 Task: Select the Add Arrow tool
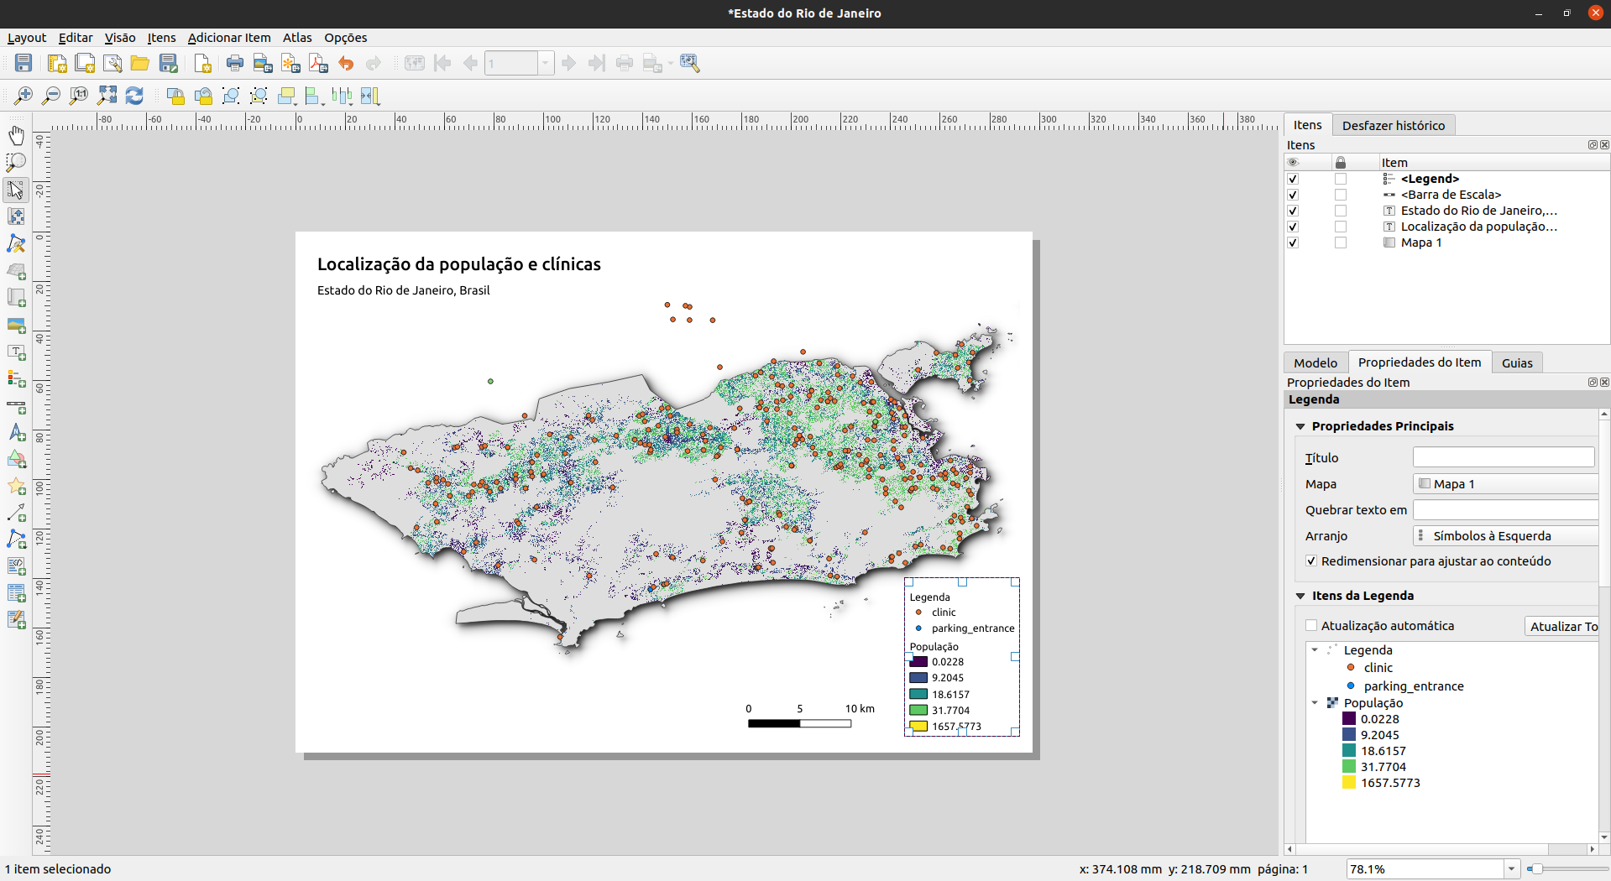pos(16,512)
